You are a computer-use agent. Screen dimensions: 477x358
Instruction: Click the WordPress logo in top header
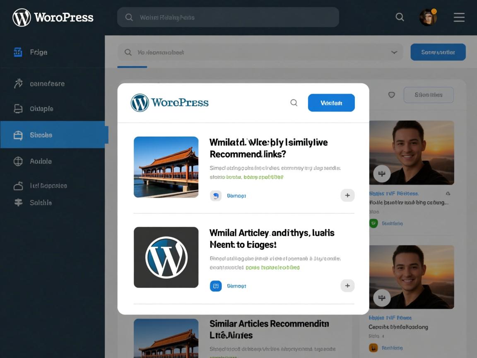tap(22, 17)
